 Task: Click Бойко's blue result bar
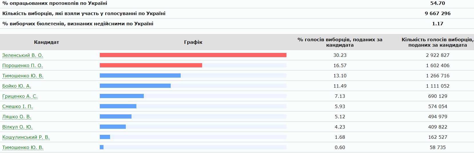[x=135, y=86]
